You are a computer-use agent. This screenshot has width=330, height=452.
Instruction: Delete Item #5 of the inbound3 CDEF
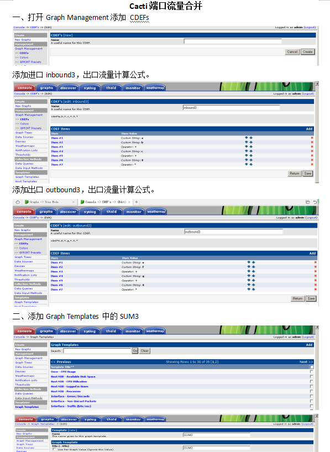coord(312,155)
